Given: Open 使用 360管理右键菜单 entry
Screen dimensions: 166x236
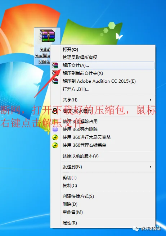Looking at the screenshot, I should [x=103, y=145].
